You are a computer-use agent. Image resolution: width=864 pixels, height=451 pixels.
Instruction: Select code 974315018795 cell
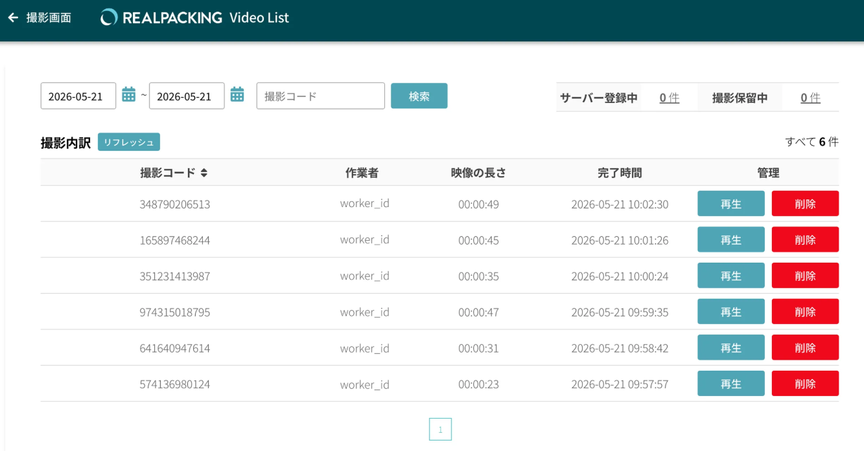click(174, 313)
